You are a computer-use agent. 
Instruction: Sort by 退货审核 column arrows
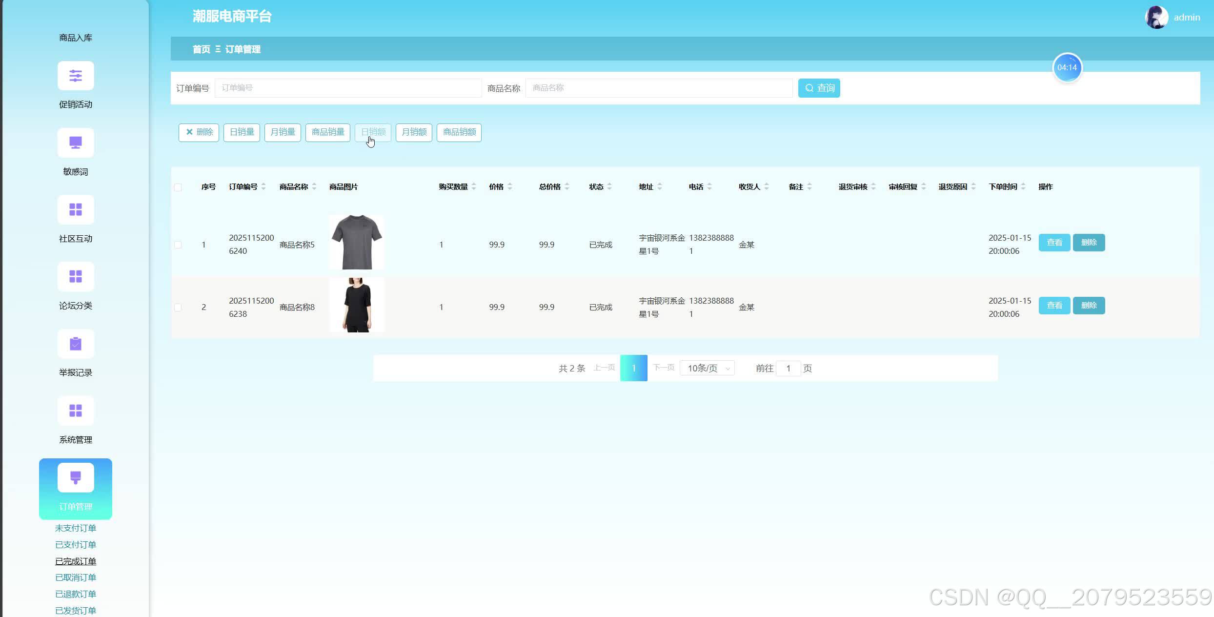pos(873,186)
